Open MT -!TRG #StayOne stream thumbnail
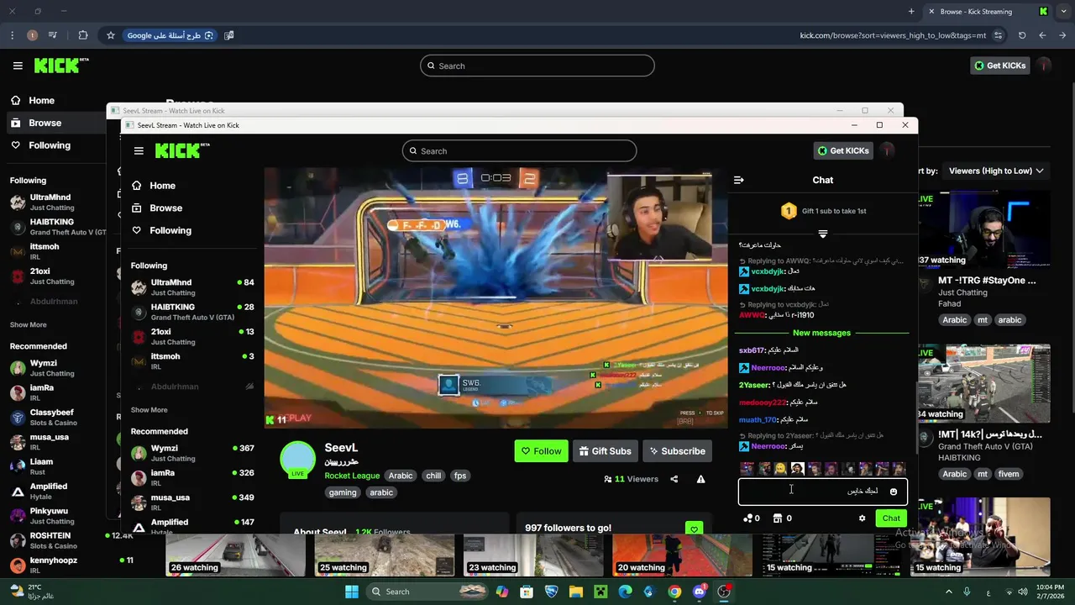This screenshot has width=1075, height=605. pyautogui.click(x=983, y=229)
